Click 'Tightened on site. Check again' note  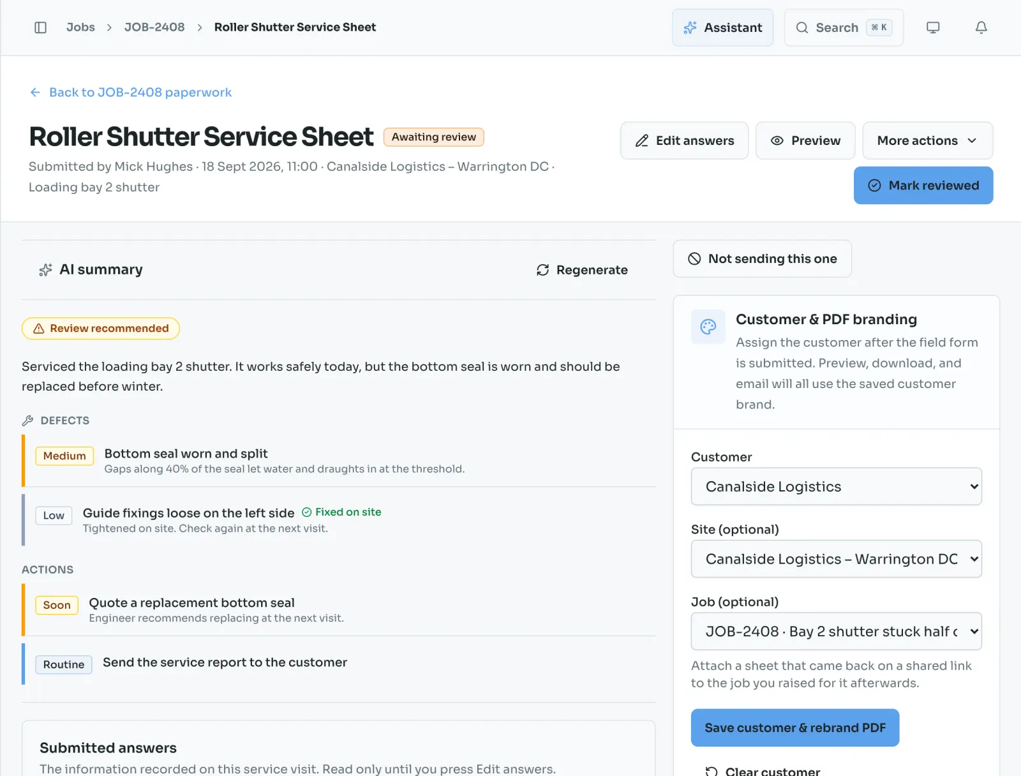tap(205, 528)
